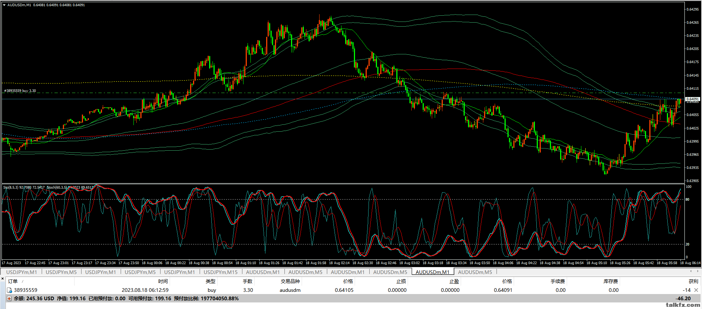Screen dimensions: 702x309
Task: Click the 止盈 column header
Action: pos(454,281)
